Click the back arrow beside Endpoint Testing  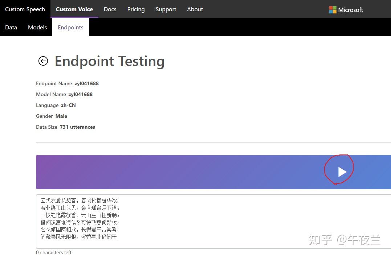click(x=43, y=61)
